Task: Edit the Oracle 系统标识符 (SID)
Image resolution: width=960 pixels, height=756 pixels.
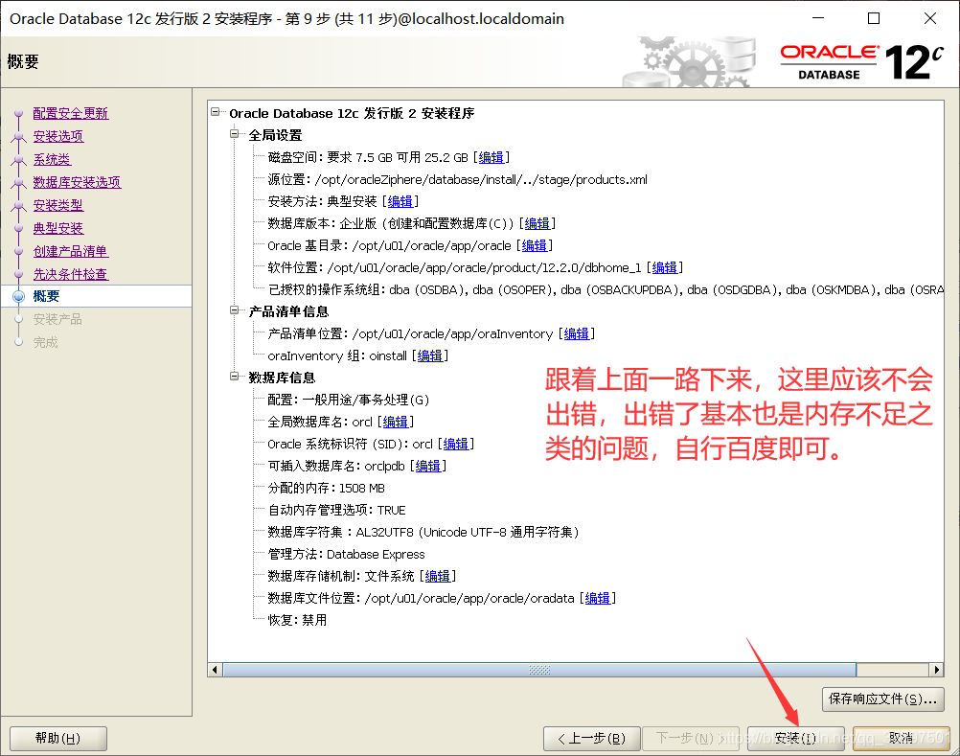Action: pyautogui.click(x=455, y=445)
